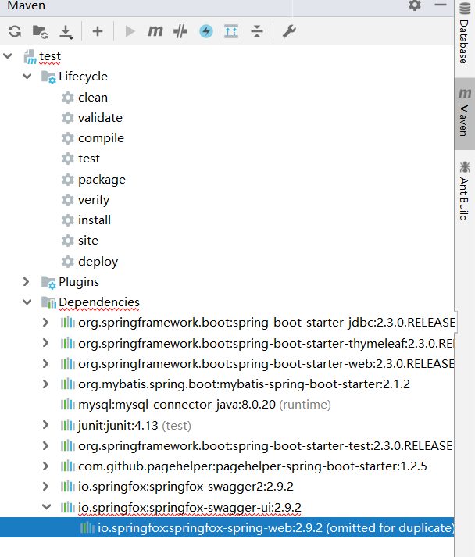Expand mybatis-spring-boot-starter dependency
The height and width of the screenshot is (557, 475).
[x=46, y=384]
